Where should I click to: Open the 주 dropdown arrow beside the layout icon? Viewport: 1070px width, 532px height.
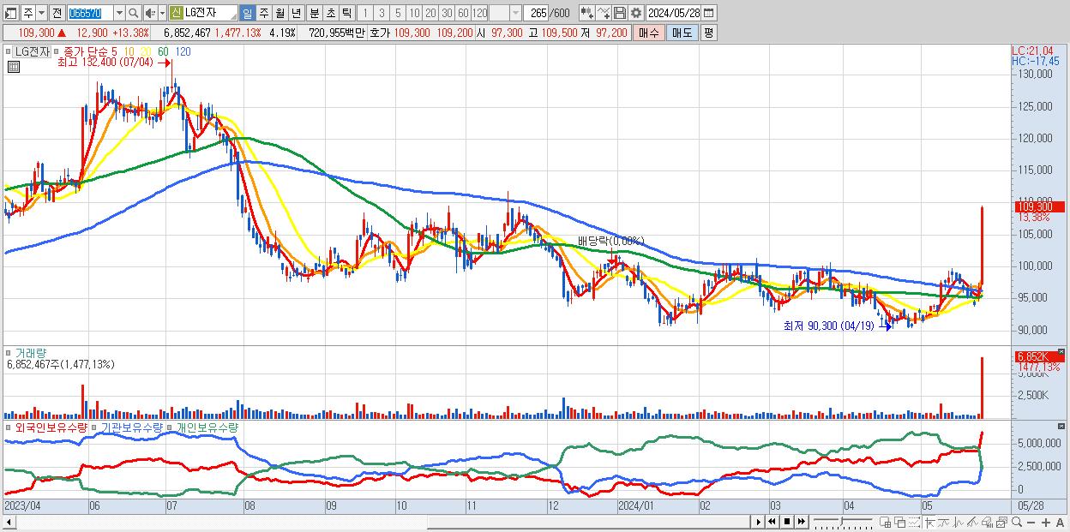click(x=42, y=13)
